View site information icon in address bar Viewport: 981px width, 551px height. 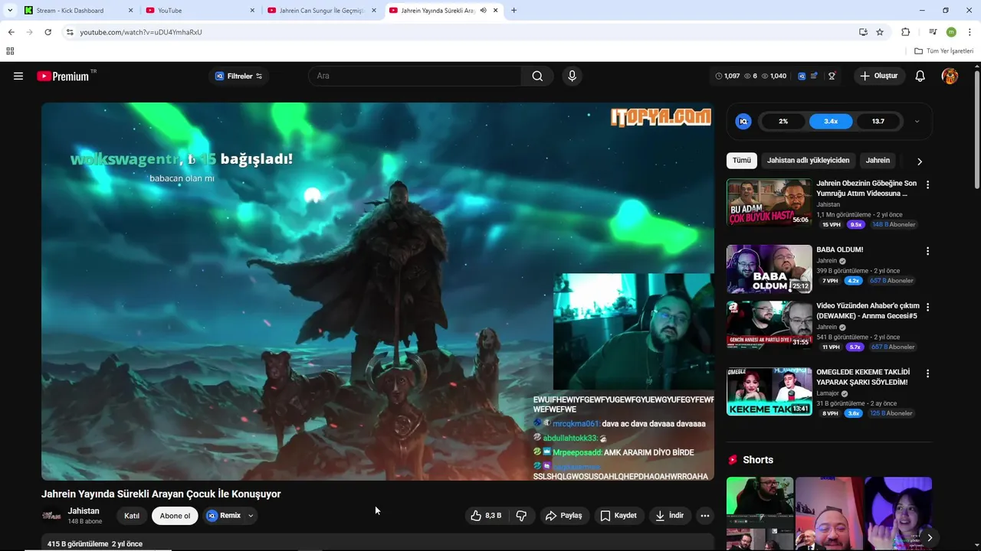pos(70,32)
